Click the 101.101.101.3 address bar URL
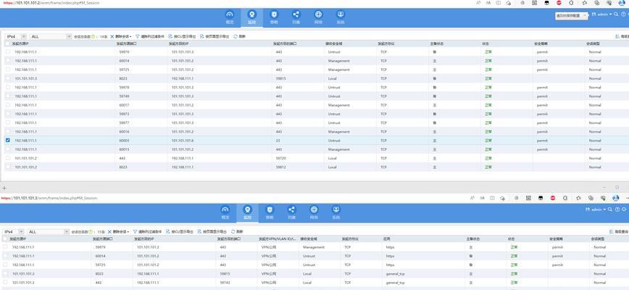 [x=49, y=198]
